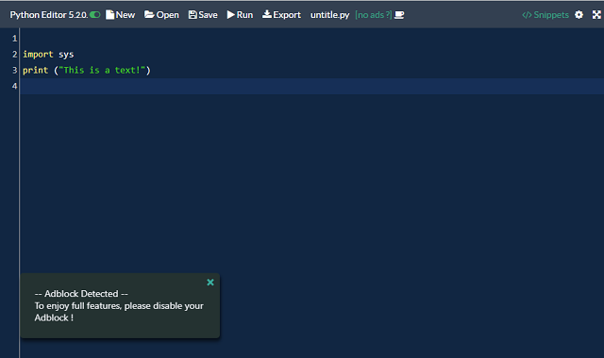604x358 pixels.
Task: Place cursor on empty line 4
Action: coord(312,86)
